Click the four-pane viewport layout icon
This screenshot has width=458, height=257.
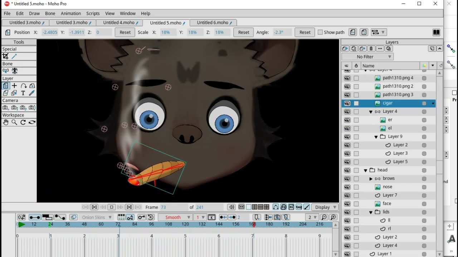click(x=267, y=207)
